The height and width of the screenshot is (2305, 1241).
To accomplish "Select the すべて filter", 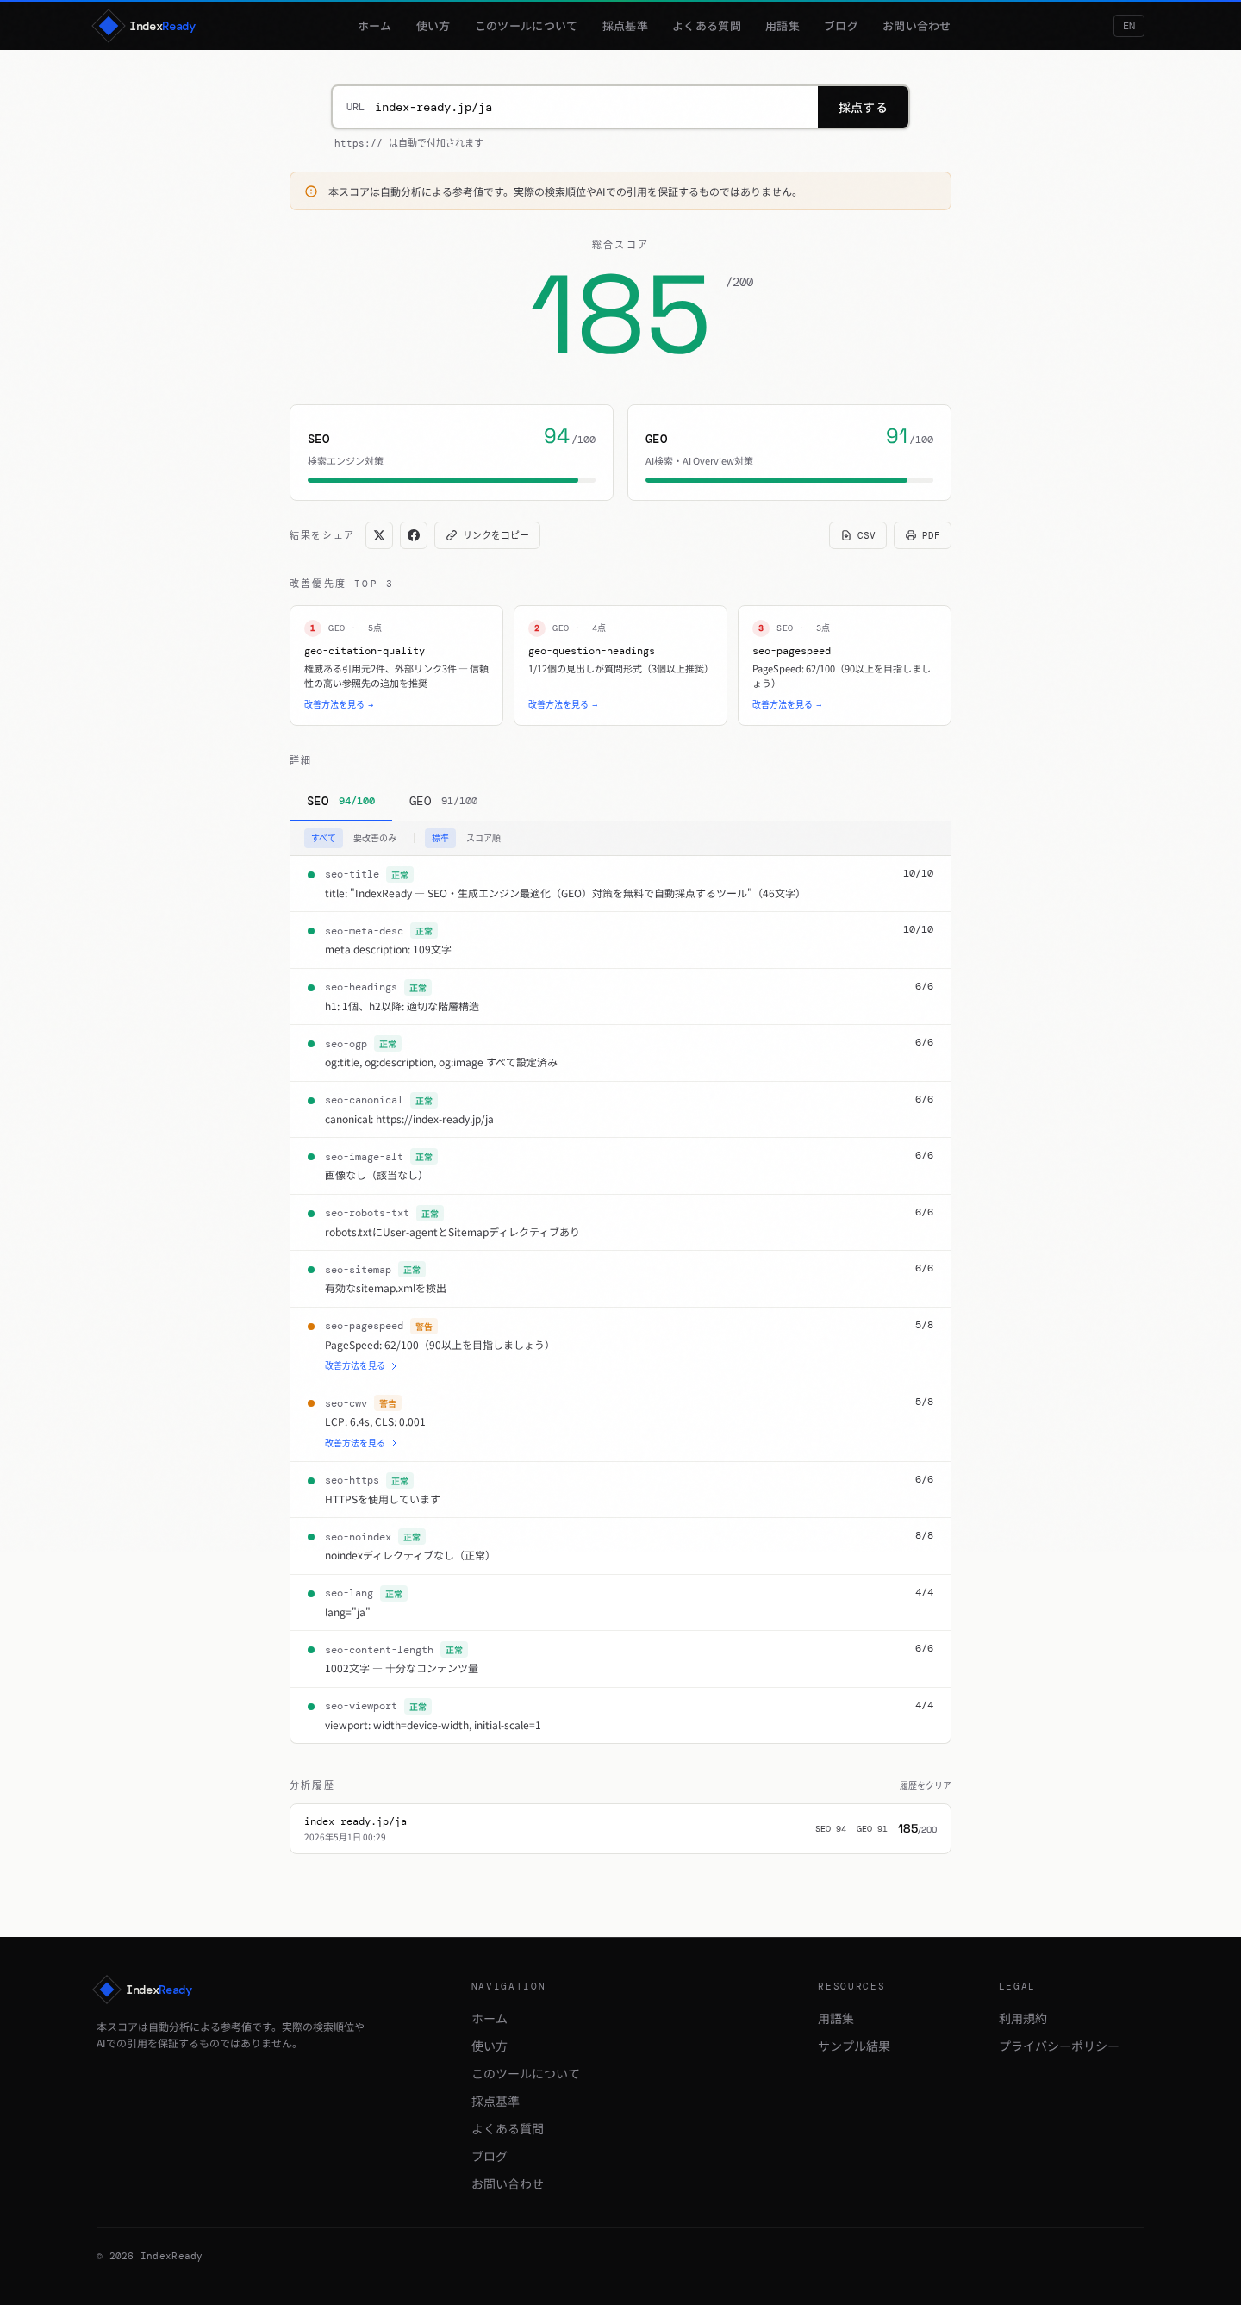I will click(x=323, y=839).
